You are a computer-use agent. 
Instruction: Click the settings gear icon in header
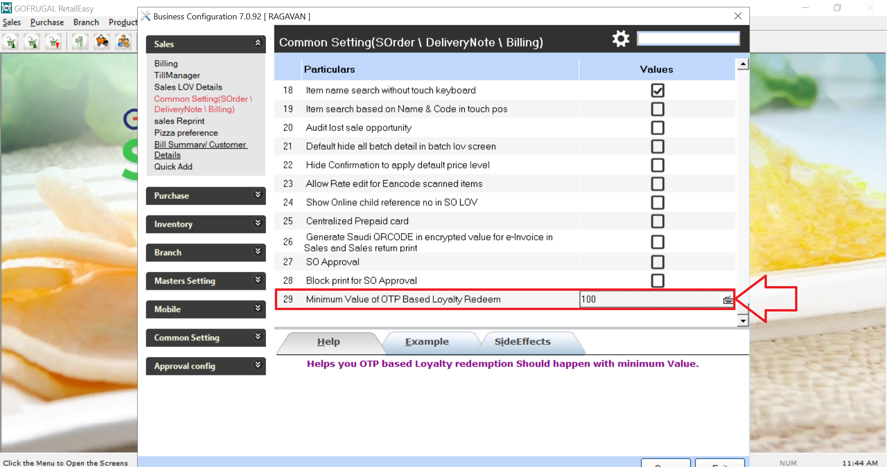tap(621, 39)
